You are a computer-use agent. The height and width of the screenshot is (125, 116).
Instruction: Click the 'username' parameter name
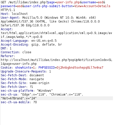(89, 2)
